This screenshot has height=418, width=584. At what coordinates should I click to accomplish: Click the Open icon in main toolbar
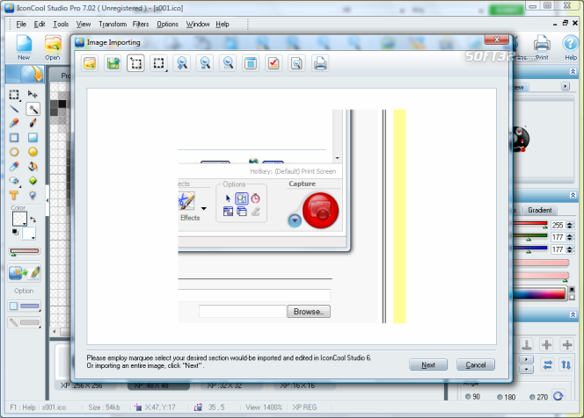click(53, 47)
